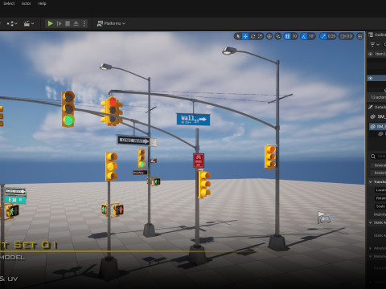Click the Details panel pencil icon
This screenshot has width=386, height=289.
[371, 107]
